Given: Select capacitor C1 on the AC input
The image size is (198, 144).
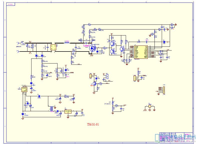Looking at the screenshot, I should coord(47,47).
